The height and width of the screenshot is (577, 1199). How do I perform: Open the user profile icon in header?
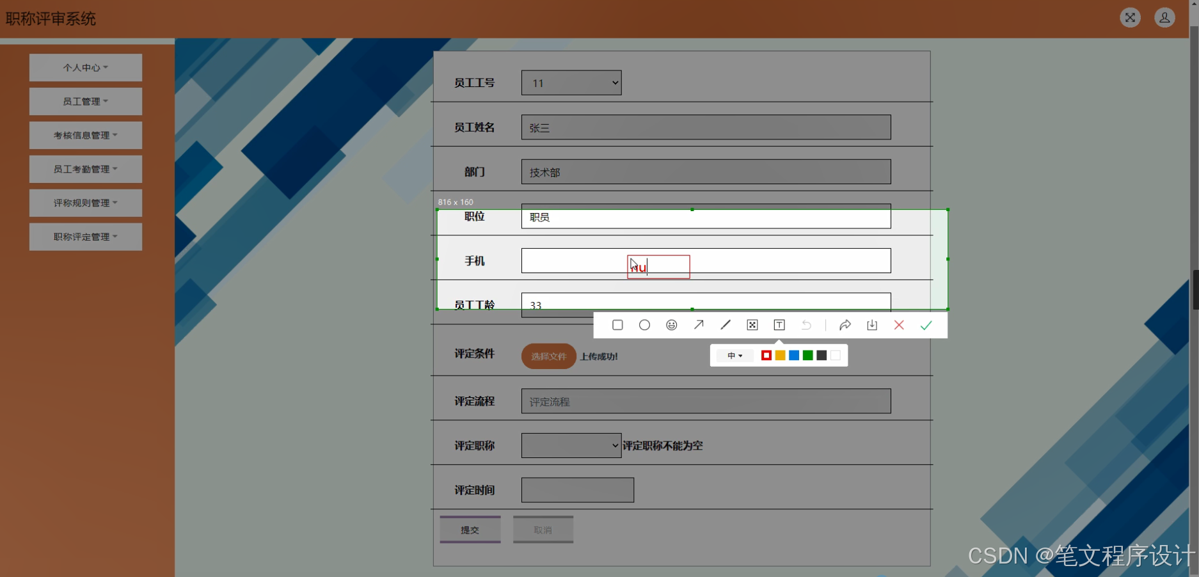pos(1164,17)
